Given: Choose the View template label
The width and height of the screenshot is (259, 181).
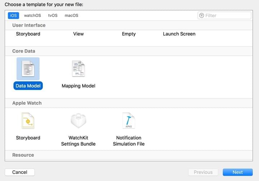Looking at the screenshot, I should [x=78, y=34].
